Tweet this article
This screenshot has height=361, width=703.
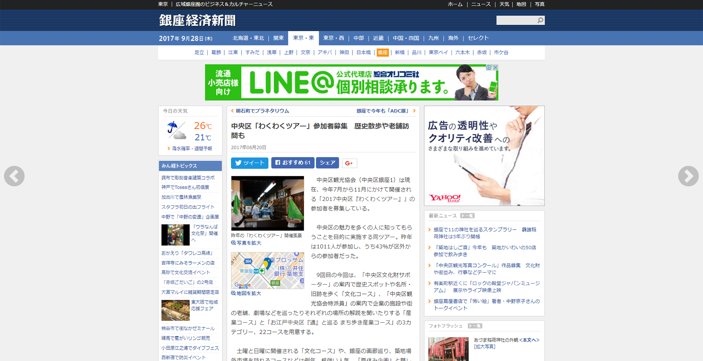click(250, 163)
